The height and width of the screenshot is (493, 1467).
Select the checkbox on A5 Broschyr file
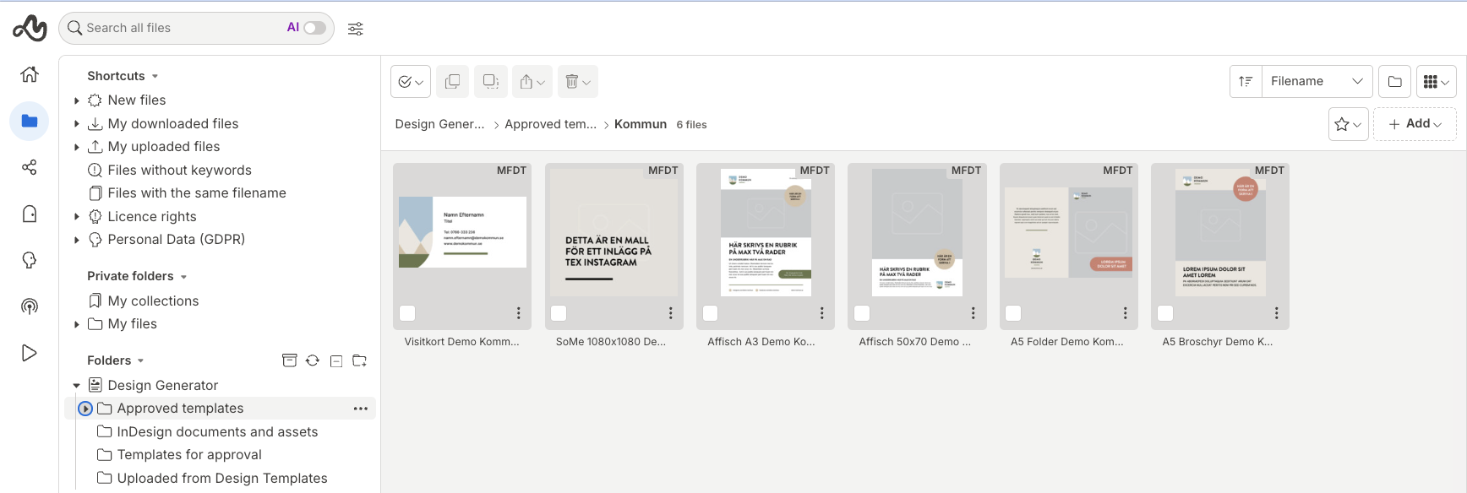(x=1165, y=313)
